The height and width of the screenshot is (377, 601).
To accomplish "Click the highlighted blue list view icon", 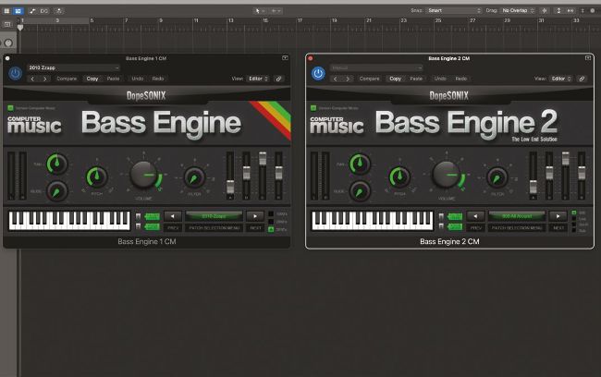I will (x=18, y=11).
